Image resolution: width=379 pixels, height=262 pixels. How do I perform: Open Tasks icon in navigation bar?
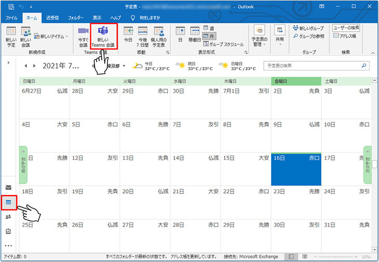point(8,231)
